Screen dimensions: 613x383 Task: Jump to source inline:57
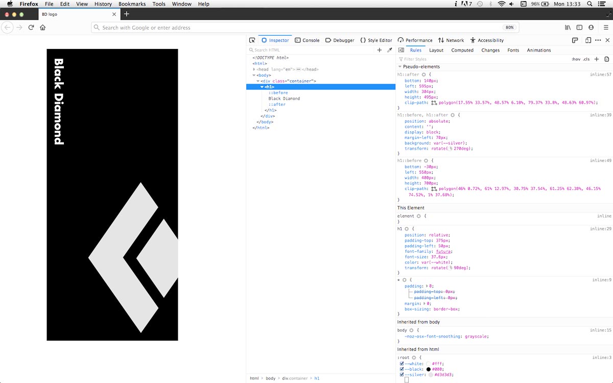click(600, 75)
